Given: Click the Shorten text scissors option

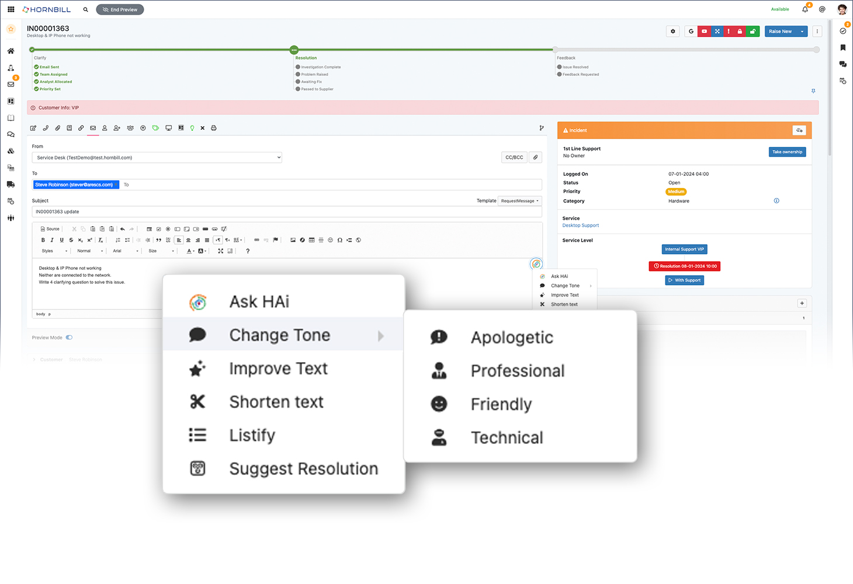Looking at the screenshot, I should coord(276,402).
